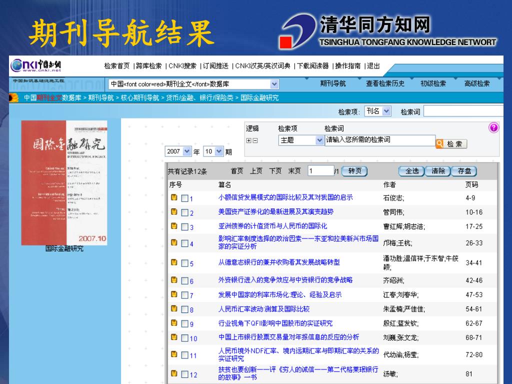Image resolution: width=512 pixels, height=384 pixels.
Task: Open article 人民币汇率波动:测算及国际比较
Action: tap(264, 309)
